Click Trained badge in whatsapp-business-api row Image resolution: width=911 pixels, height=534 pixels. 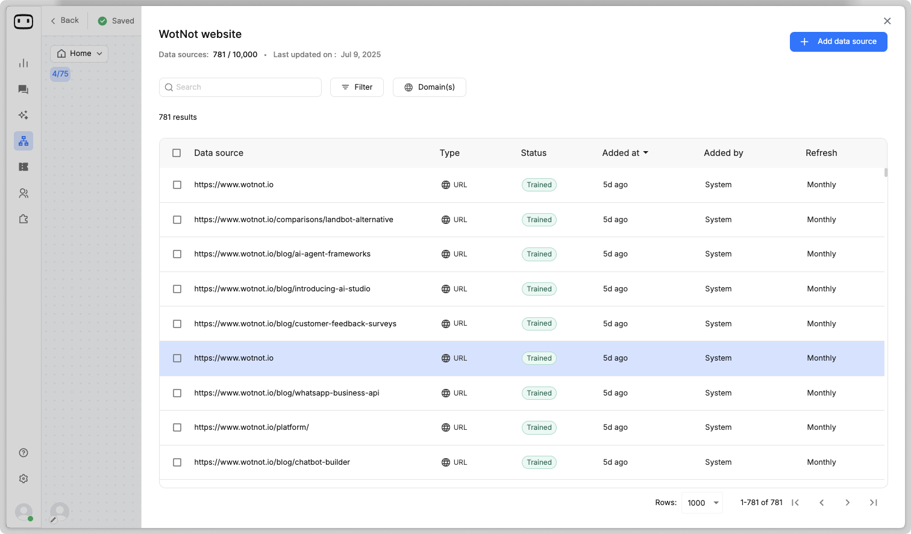click(539, 393)
